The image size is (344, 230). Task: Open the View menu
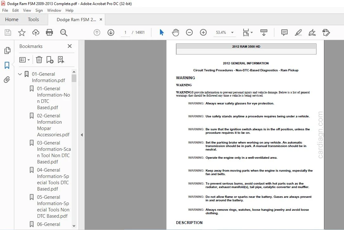click(x=27, y=10)
